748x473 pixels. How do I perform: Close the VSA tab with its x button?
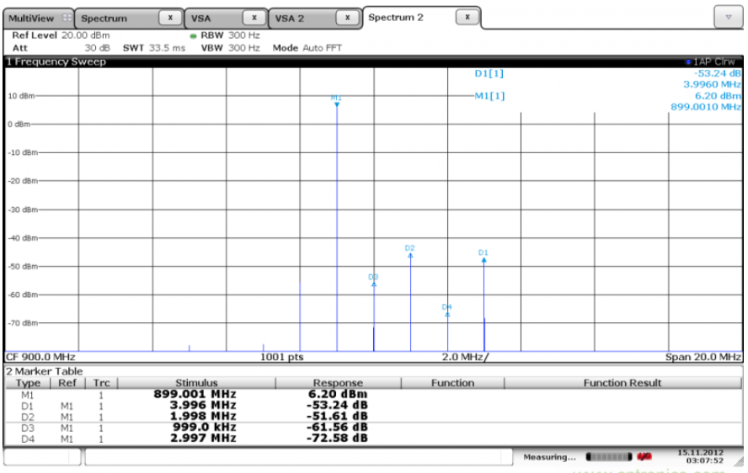pos(254,18)
